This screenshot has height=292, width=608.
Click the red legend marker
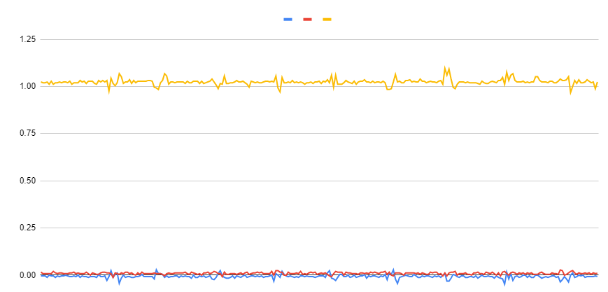[x=307, y=20]
